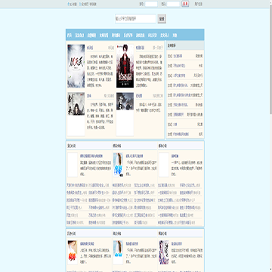Open the purple floral cover at bottom right
Viewport: 272px width, 272px height.
coord(164,252)
